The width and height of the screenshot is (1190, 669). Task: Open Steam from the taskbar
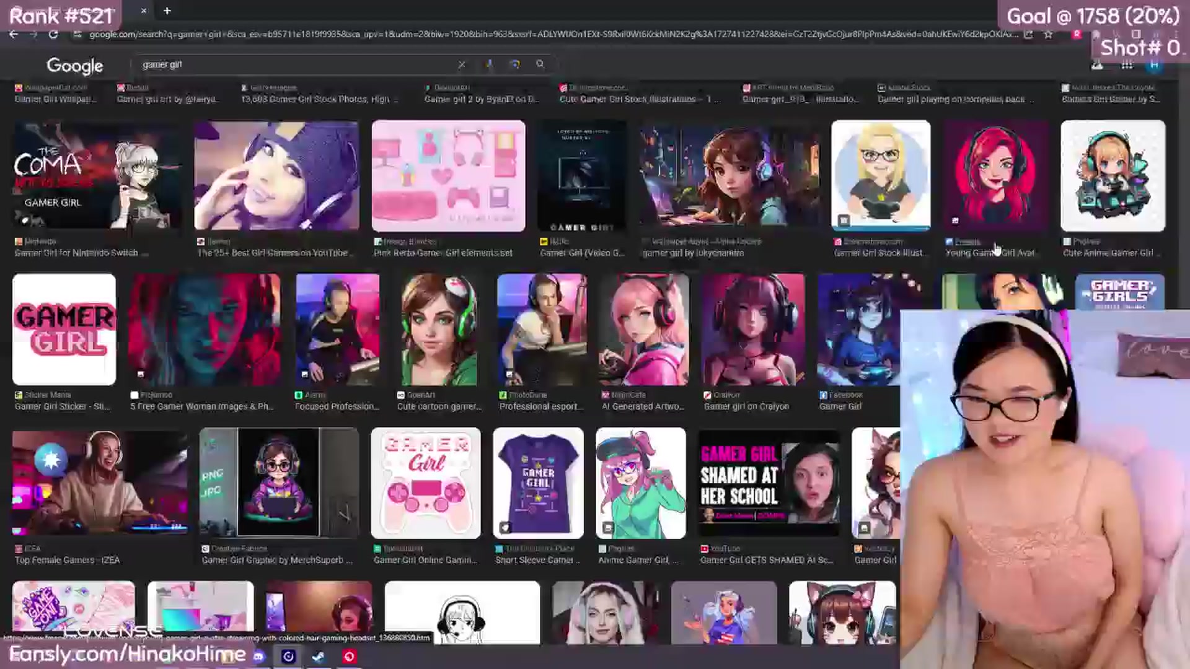(319, 657)
